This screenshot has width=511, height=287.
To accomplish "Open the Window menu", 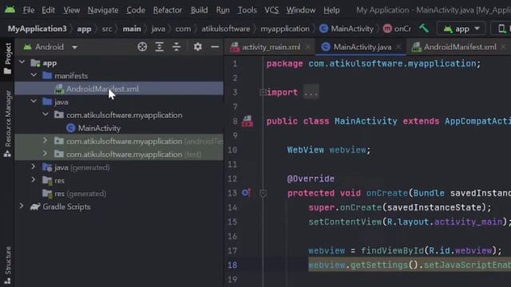I will point(301,10).
